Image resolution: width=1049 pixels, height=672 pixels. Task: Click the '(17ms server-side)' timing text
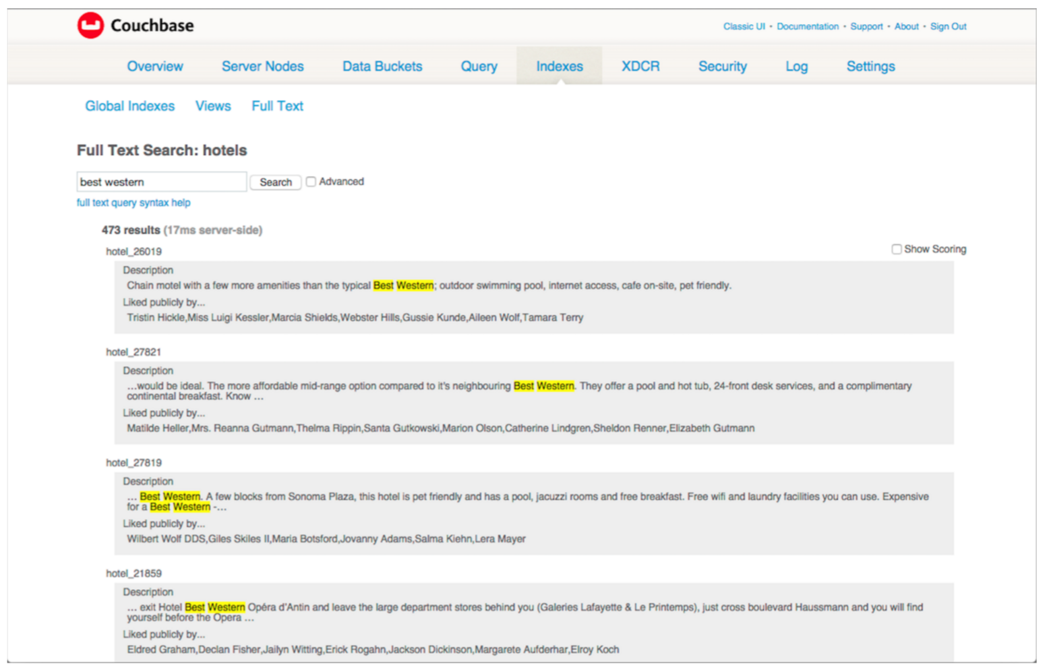(213, 230)
